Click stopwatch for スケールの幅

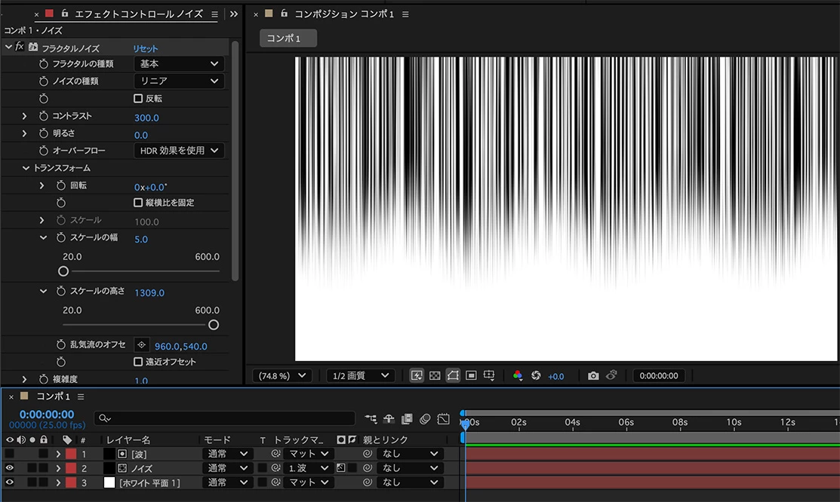coord(61,237)
